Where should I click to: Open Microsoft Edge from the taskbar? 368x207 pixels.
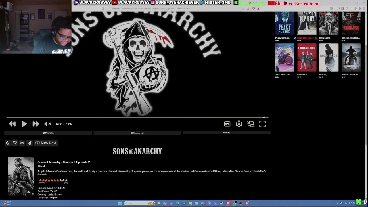coord(178,203)
